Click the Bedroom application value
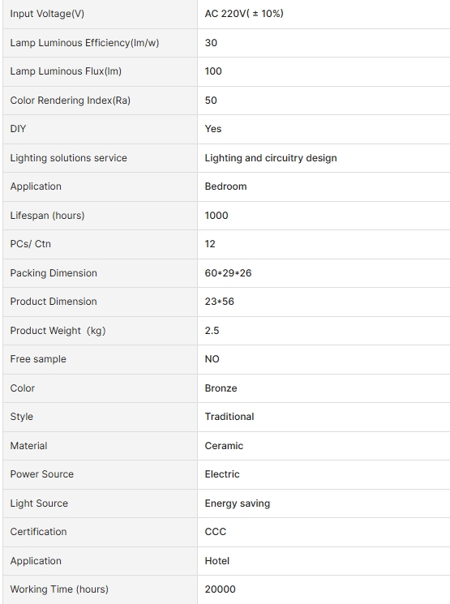Viewport: 450px width, 604px height. [225, 186]
